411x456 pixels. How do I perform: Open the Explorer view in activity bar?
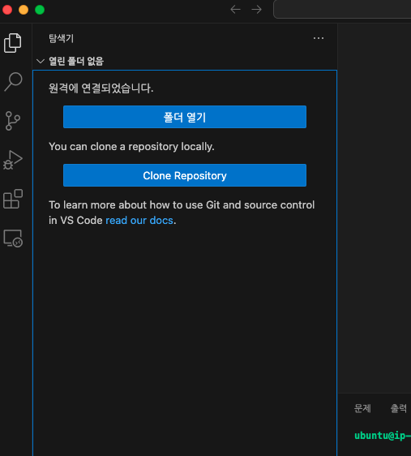coord(12,43)
